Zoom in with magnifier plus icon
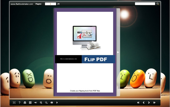 click(x=41, y=103)
